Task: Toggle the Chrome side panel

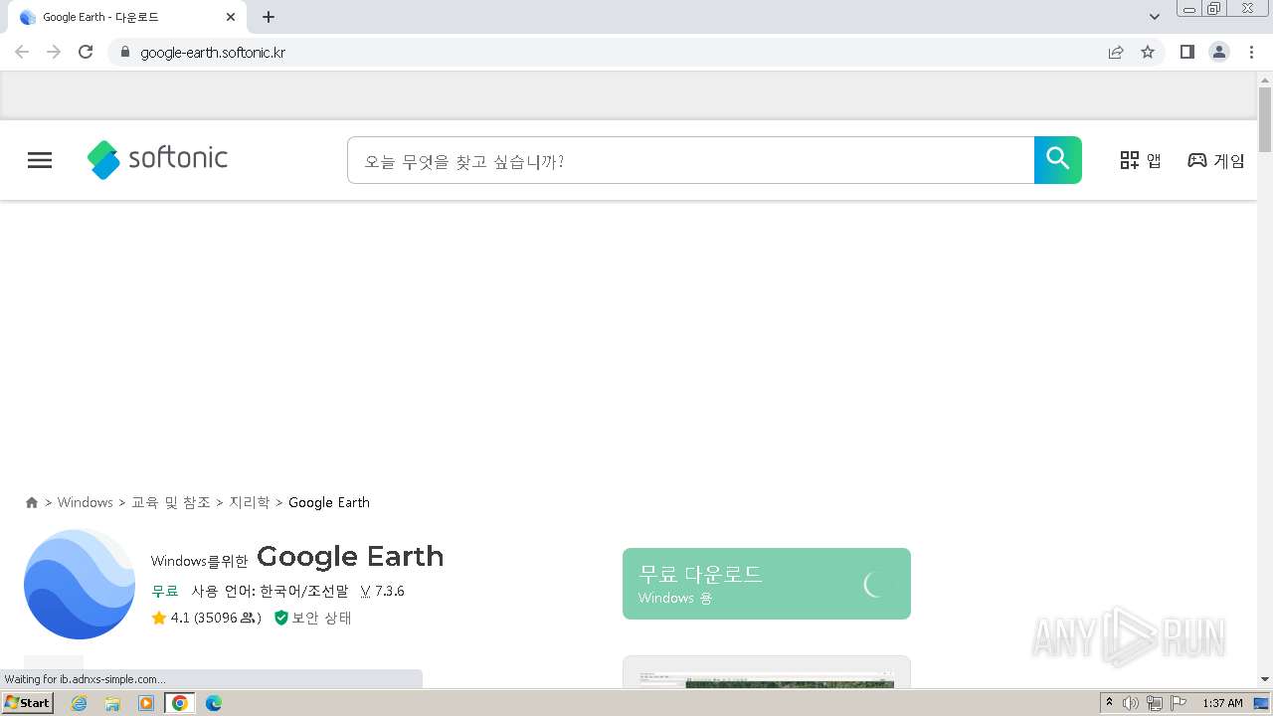Action: pyautogui.click(x=1186, y=52)
